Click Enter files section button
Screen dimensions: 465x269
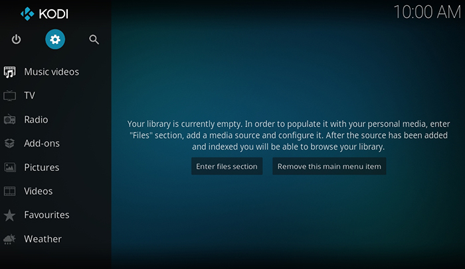227,166
